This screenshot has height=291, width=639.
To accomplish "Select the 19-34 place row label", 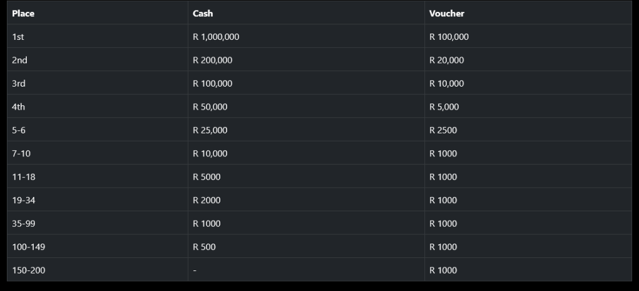I will (24, 201).
